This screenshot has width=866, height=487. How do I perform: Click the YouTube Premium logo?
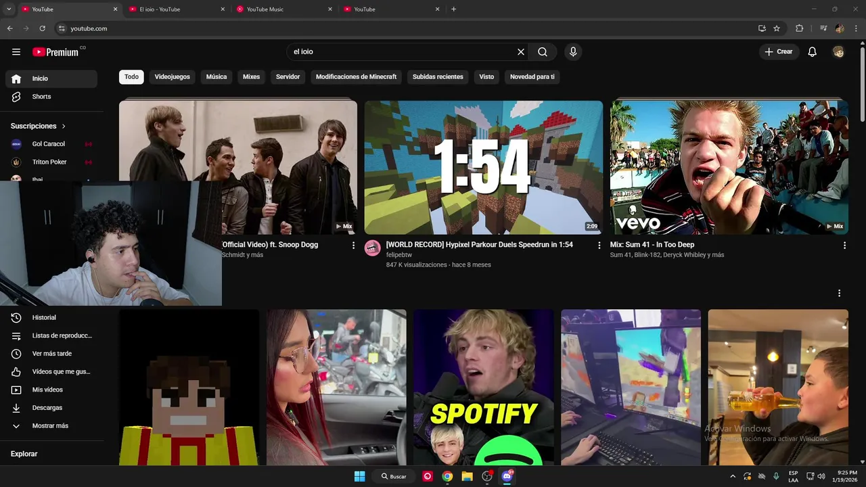click(x=55, y=52)
